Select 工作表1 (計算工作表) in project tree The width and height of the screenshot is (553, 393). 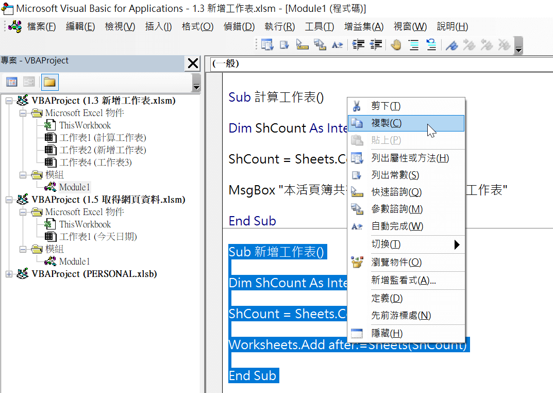tap(103, 138)
